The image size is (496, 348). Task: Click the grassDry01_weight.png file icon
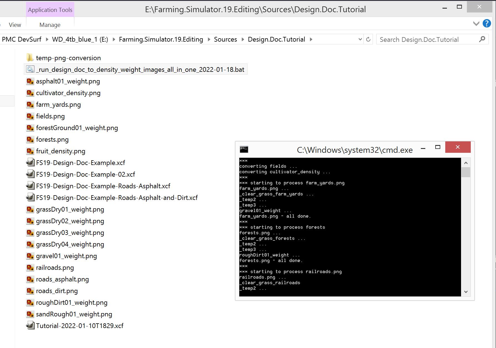point(30,209)
